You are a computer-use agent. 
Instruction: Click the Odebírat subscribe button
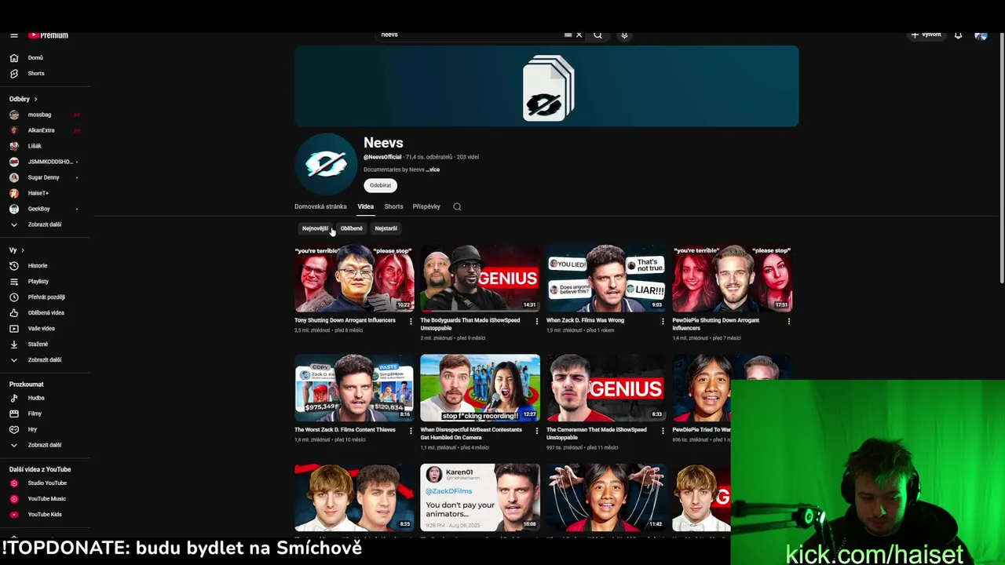[380, 185]
